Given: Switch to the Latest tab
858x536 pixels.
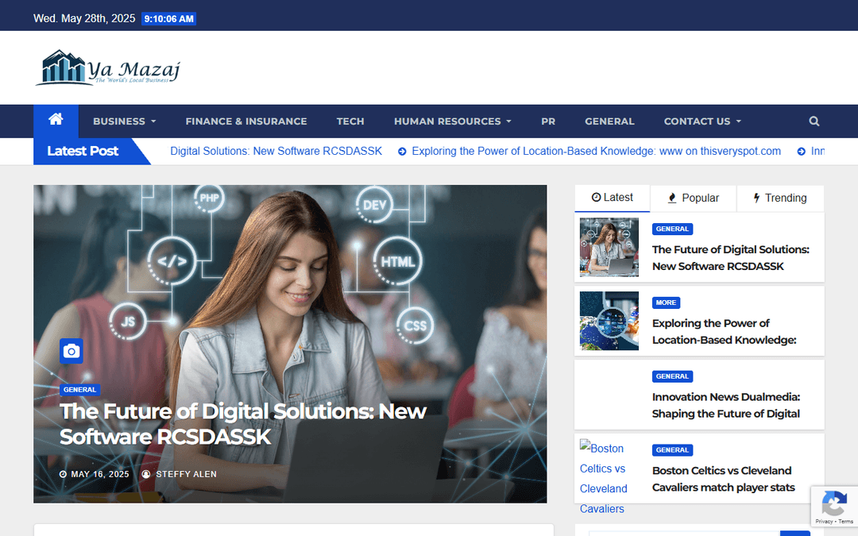Looking at the screenshot, I should pyautogui.click(x=613, y=198).
